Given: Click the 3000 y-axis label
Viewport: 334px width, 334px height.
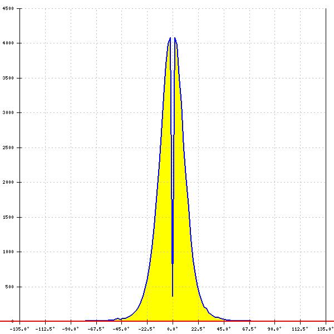Looking at the screenshot, I should pyautogui.click(x=8, y=112).
